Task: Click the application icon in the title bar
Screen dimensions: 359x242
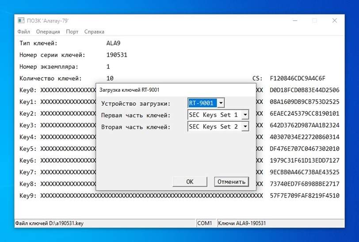Action: (21, 20)
